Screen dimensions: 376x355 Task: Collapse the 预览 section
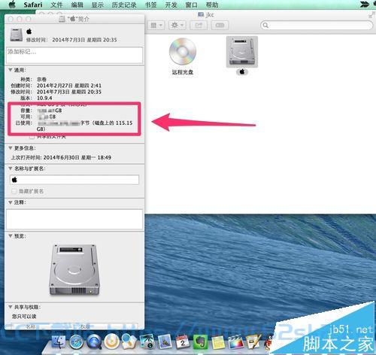pyautogui.click(x=11, y=236)
